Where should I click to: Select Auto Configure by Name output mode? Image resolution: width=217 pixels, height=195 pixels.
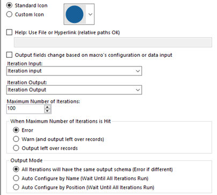coord(16,178)
